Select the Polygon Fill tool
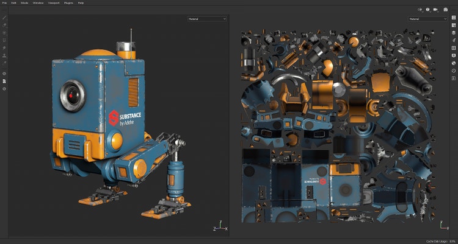 point(5,40)
